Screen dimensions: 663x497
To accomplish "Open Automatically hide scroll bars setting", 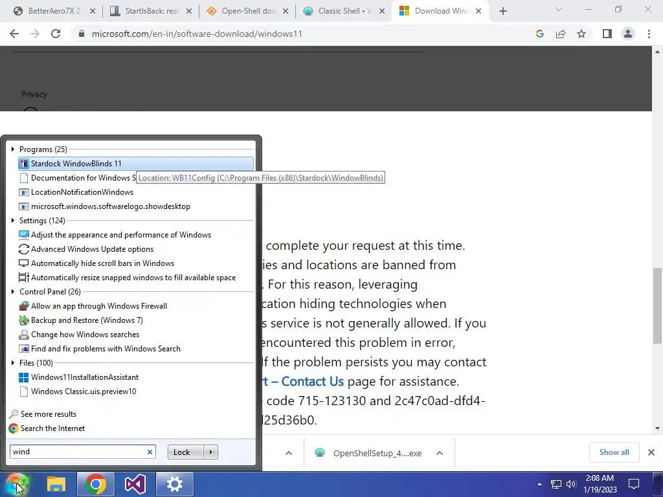I will [136, 263].
